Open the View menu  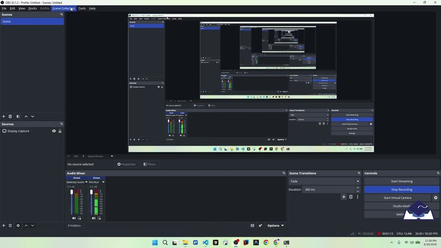(22, 8)
